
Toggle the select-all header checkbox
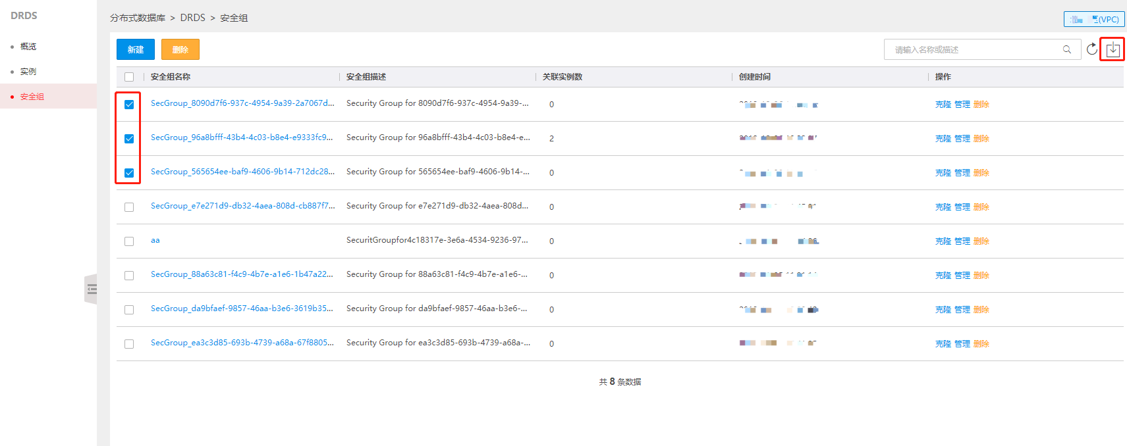click(x=129, y=77)
